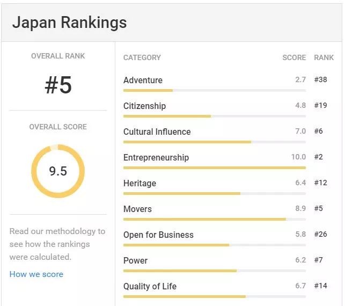Open the How we score link
This screenshot has height=306, width=345.
click(36, 274)
